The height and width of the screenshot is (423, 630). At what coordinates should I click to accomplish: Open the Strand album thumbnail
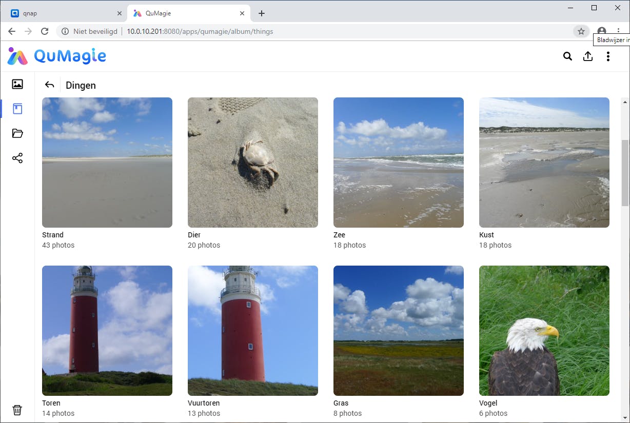tap(107, 163)
